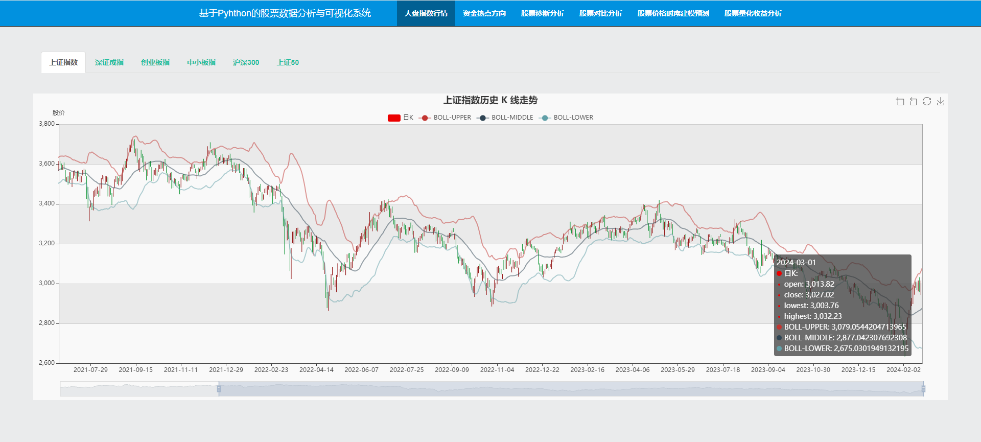Click the x-axis label 2021-07-29
This screenshot has height=442, width=981.
click(90, 370)
